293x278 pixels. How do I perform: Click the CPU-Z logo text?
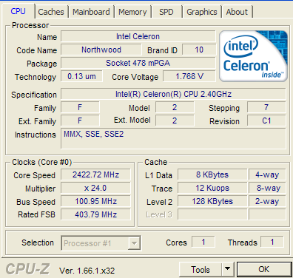point(27,269)
